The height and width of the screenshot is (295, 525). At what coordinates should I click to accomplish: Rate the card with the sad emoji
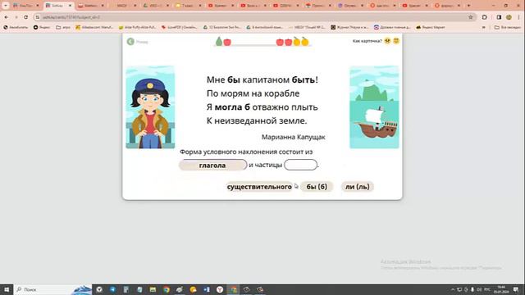(387, 41)
